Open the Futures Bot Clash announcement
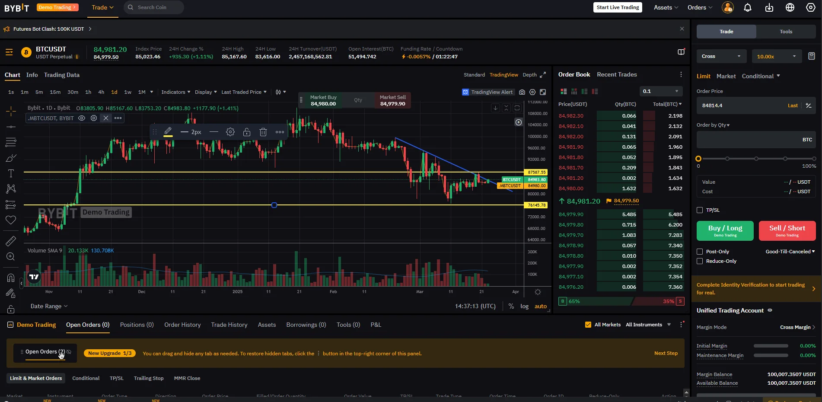 tap(52, 29)
